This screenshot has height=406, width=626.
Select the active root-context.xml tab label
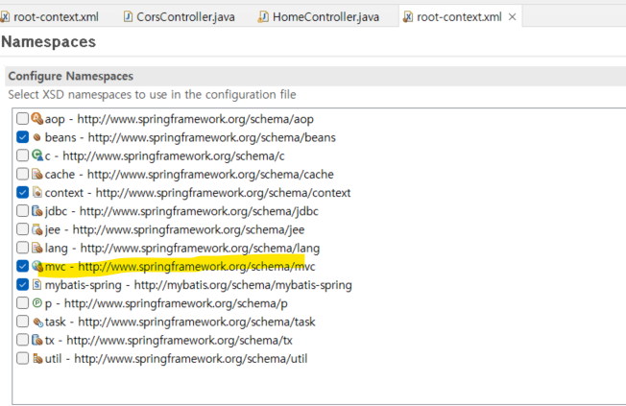click(459, 16)
